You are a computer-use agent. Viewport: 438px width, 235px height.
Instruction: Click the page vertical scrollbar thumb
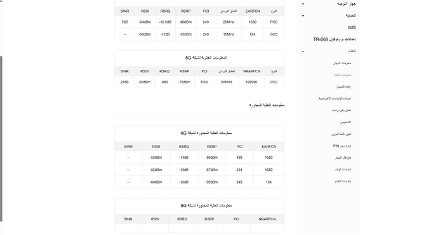1,138
